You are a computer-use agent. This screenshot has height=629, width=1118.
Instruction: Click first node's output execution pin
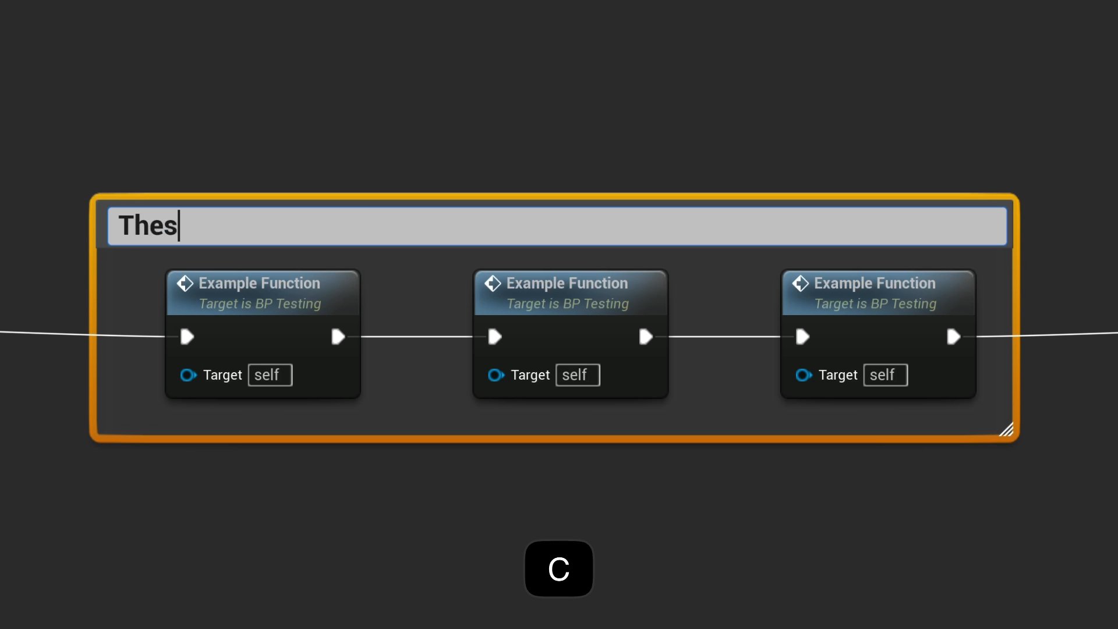pos(338,337)
